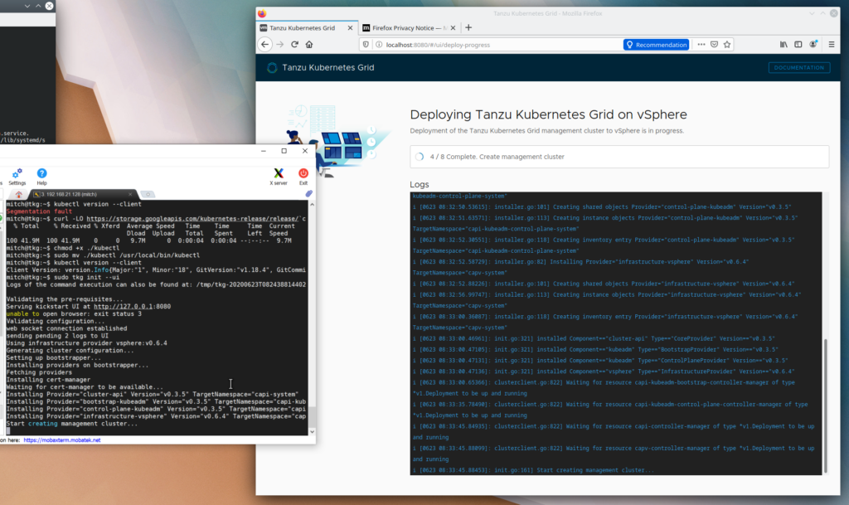The width and height of the screenshot is (849, 505).
Task: Click the Tanzu Kubernetes Grid header logo
Action: (x=272, y=68)
